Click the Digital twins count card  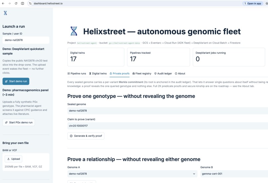tap(96, 57)
